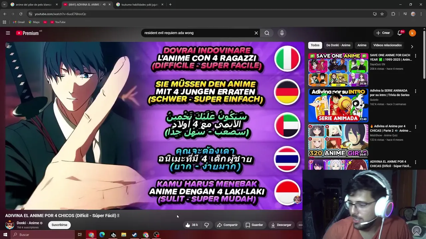
Task: Open Windows Start menu
Action: (x=5, y=235)
